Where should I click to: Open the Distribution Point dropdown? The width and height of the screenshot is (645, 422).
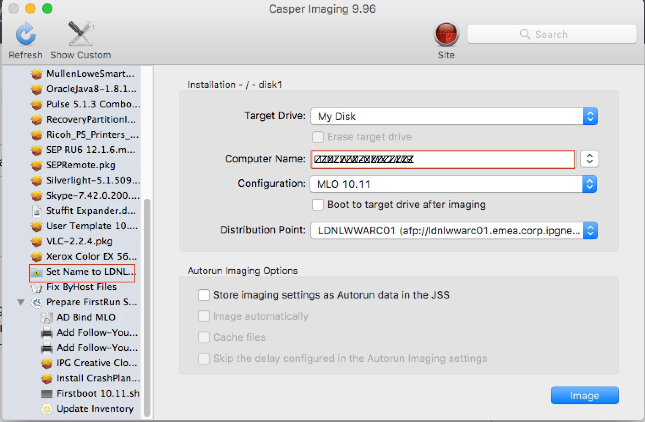pyautogui.click(x=454, y=230)
